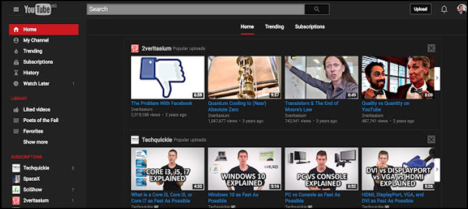
Task: Open the Transistors video thumbnail
Action: tap(321, 78)
